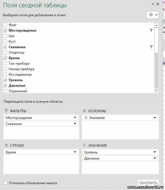Image resolution: width=165 pixels, height=190 pixels.
Task: Select Скважина item in ФИЛЬТРЫ area
Action: [x=41, y=124]
